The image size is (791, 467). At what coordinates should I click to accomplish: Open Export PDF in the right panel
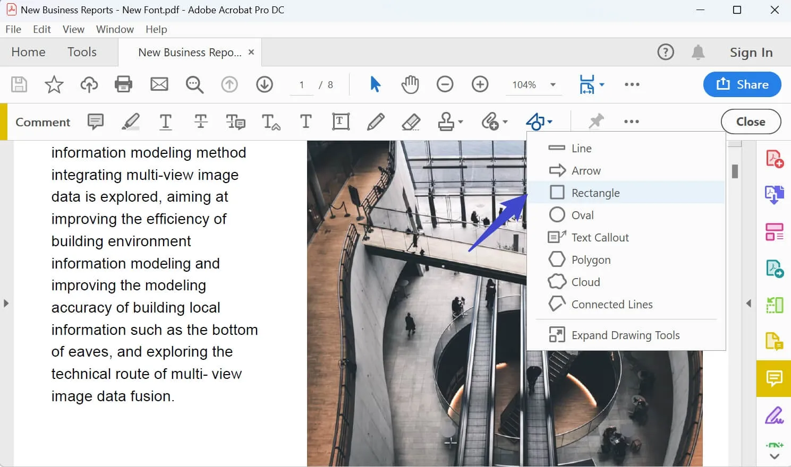pyautogui.click(x=775, y=194)
